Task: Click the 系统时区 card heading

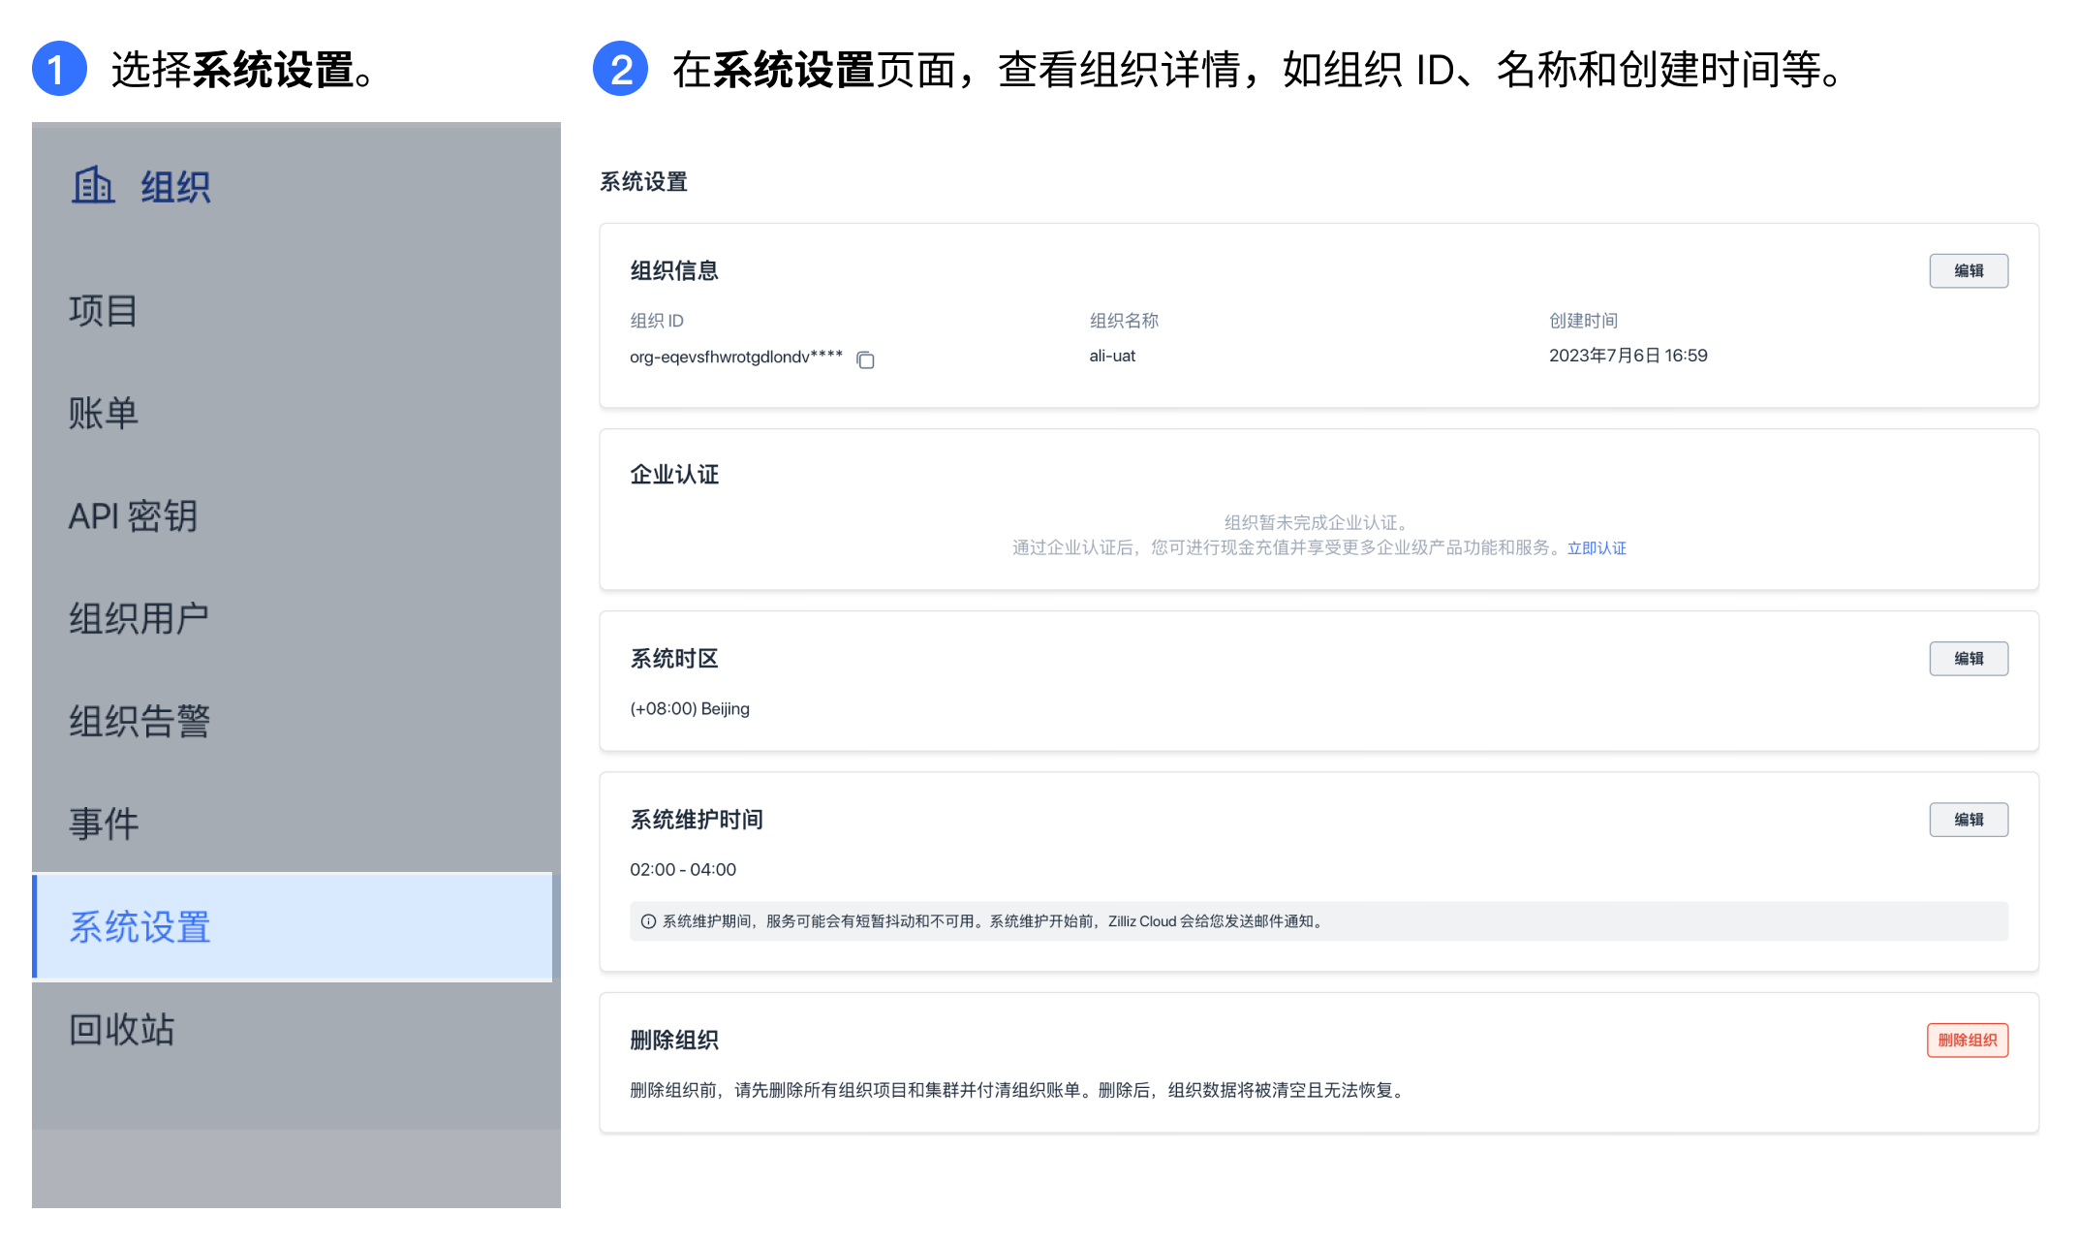Action: (674, 659)
